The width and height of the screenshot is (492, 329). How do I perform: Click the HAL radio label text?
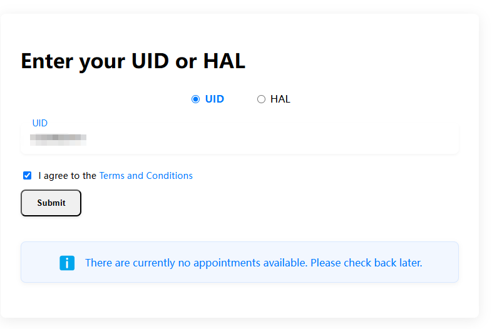point(280,99)
